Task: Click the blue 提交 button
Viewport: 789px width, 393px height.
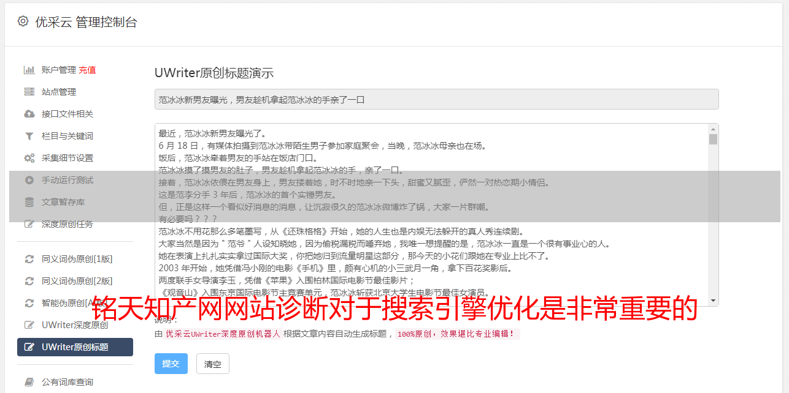Action: (171, 364)
